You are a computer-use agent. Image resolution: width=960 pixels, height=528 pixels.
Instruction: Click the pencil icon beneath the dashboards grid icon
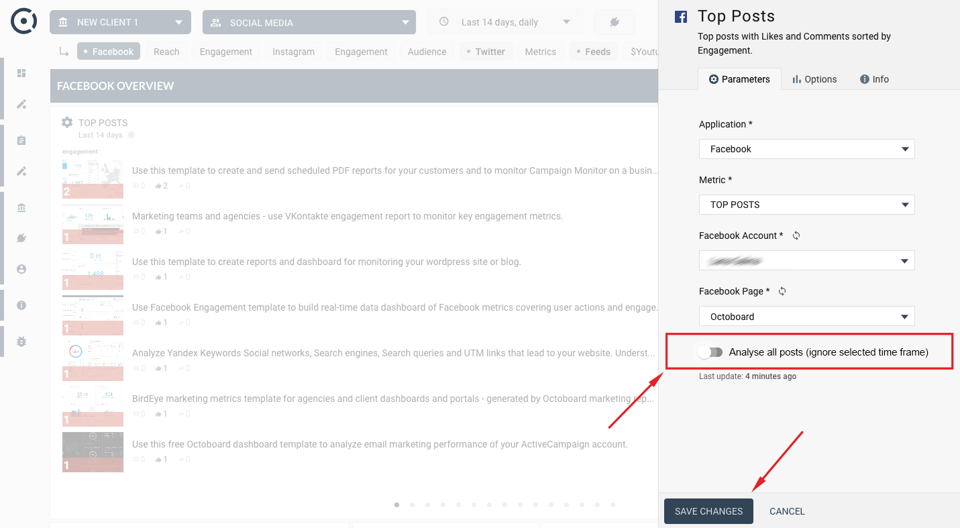pos(21,104)
